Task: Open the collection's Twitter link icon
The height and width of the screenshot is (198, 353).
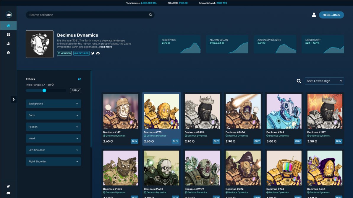Action: (x=93, y=53)
